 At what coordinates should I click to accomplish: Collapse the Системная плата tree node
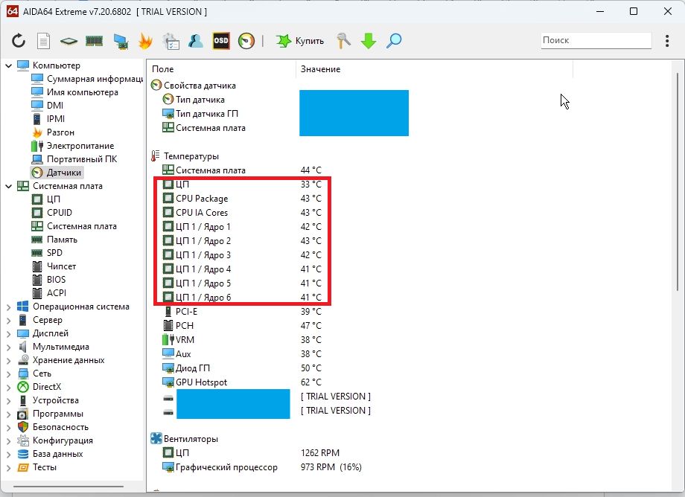[9, 186]
